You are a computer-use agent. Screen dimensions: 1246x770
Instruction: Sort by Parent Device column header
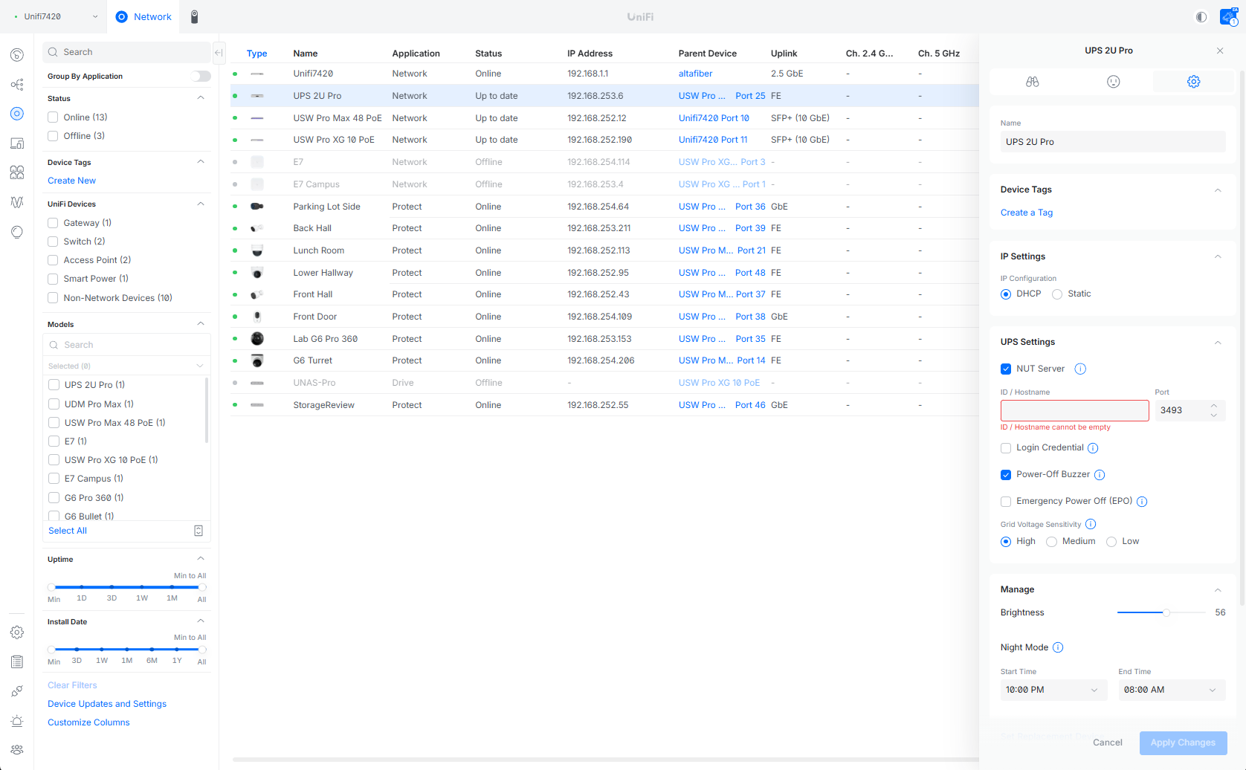pyautogui.click(x=707, y=54)
